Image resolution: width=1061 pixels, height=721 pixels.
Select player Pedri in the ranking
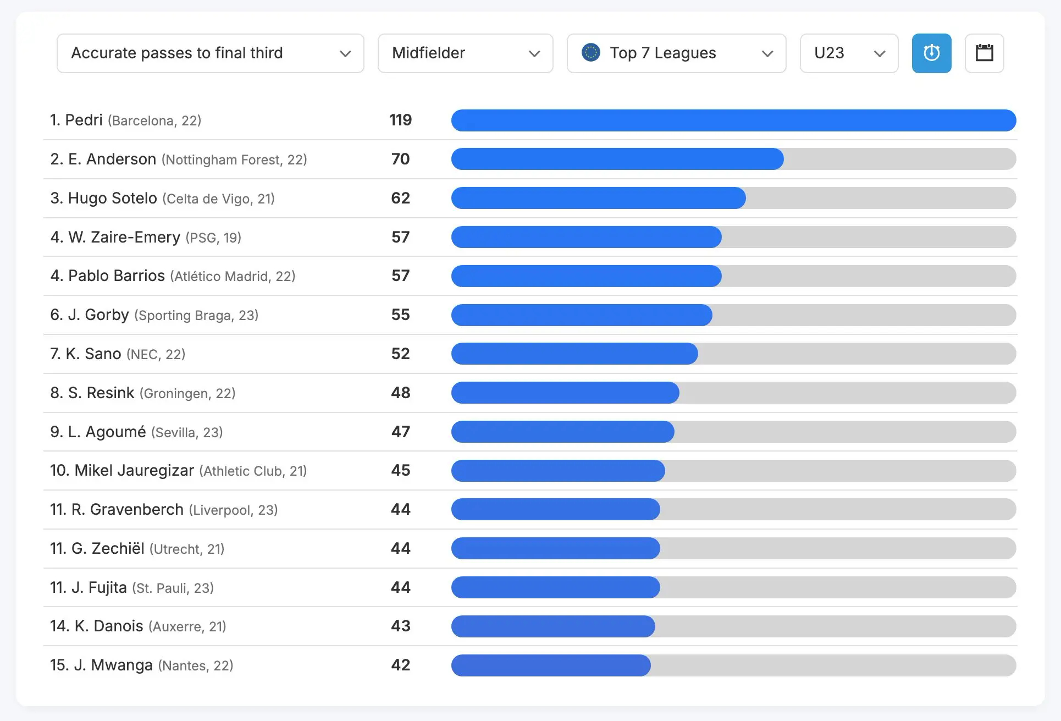84,120
